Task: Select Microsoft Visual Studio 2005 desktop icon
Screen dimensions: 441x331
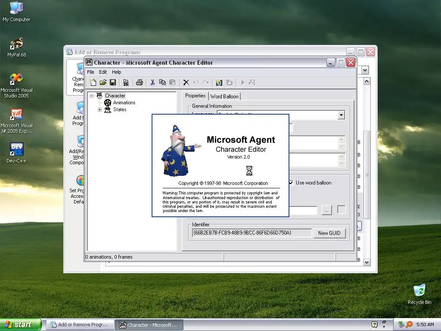Action: point(16,86)
